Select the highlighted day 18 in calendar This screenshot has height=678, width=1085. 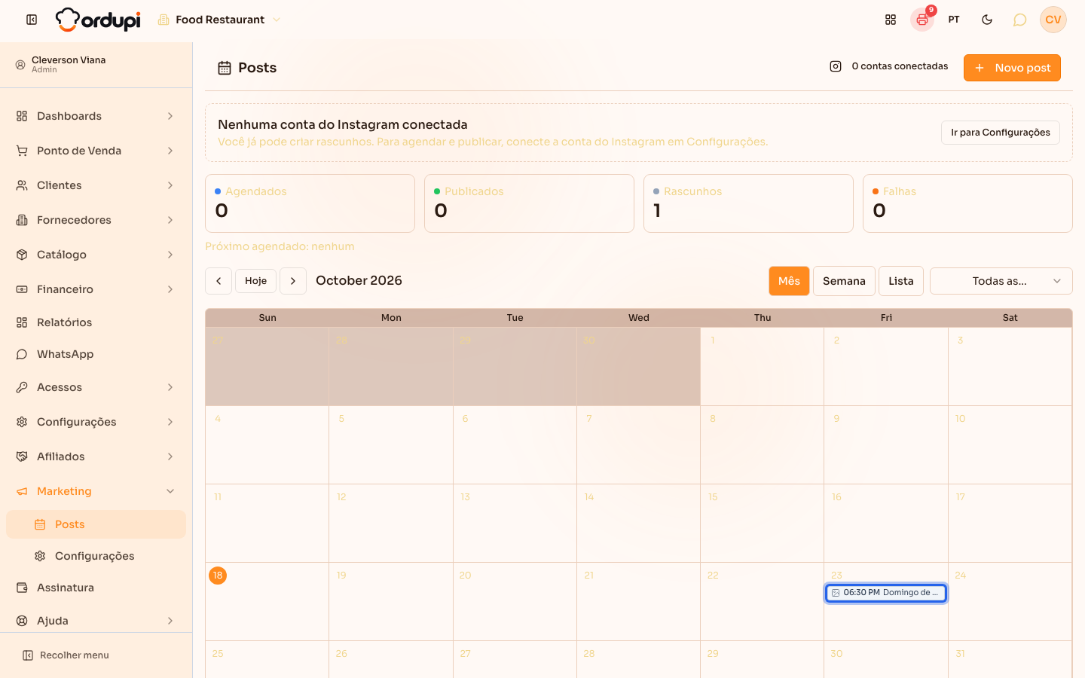(218, 576)
